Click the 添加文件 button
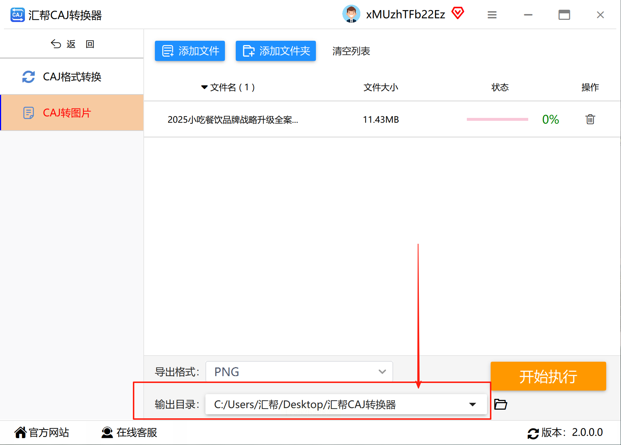Viewport: 621px width, 445px height. (190, 51)
